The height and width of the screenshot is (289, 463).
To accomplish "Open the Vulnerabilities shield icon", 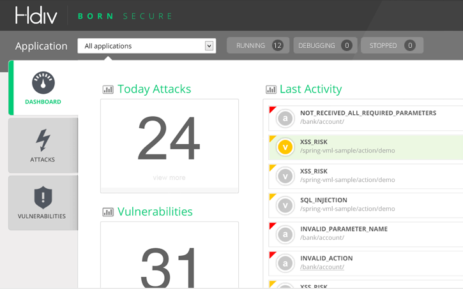I will click(x=43, y=197).
